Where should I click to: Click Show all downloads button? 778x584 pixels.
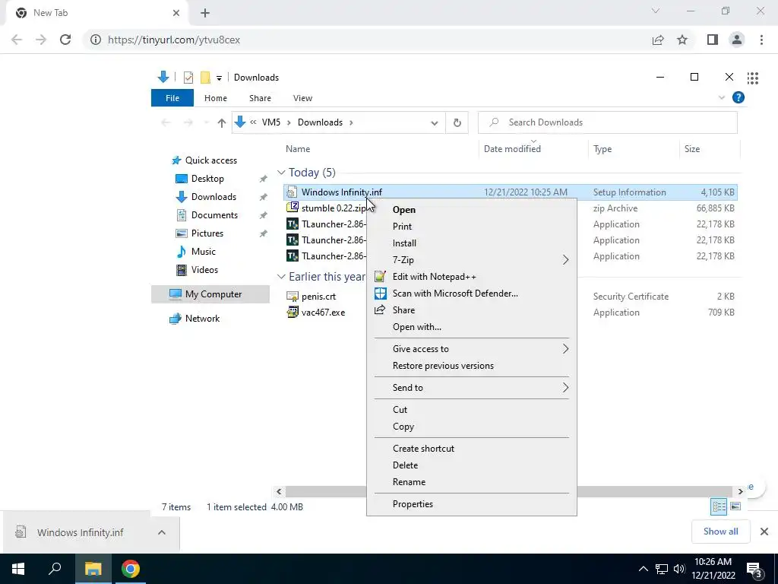click(720, 532)
